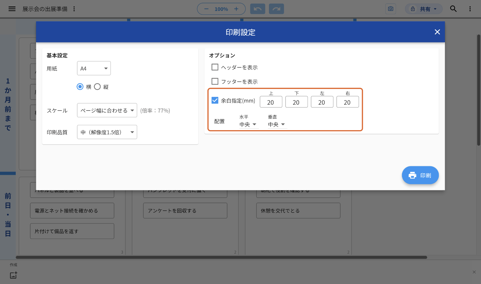Open the 共有 share dropdown
Viewport: 481px width, 284px height.
click(424, 9)
